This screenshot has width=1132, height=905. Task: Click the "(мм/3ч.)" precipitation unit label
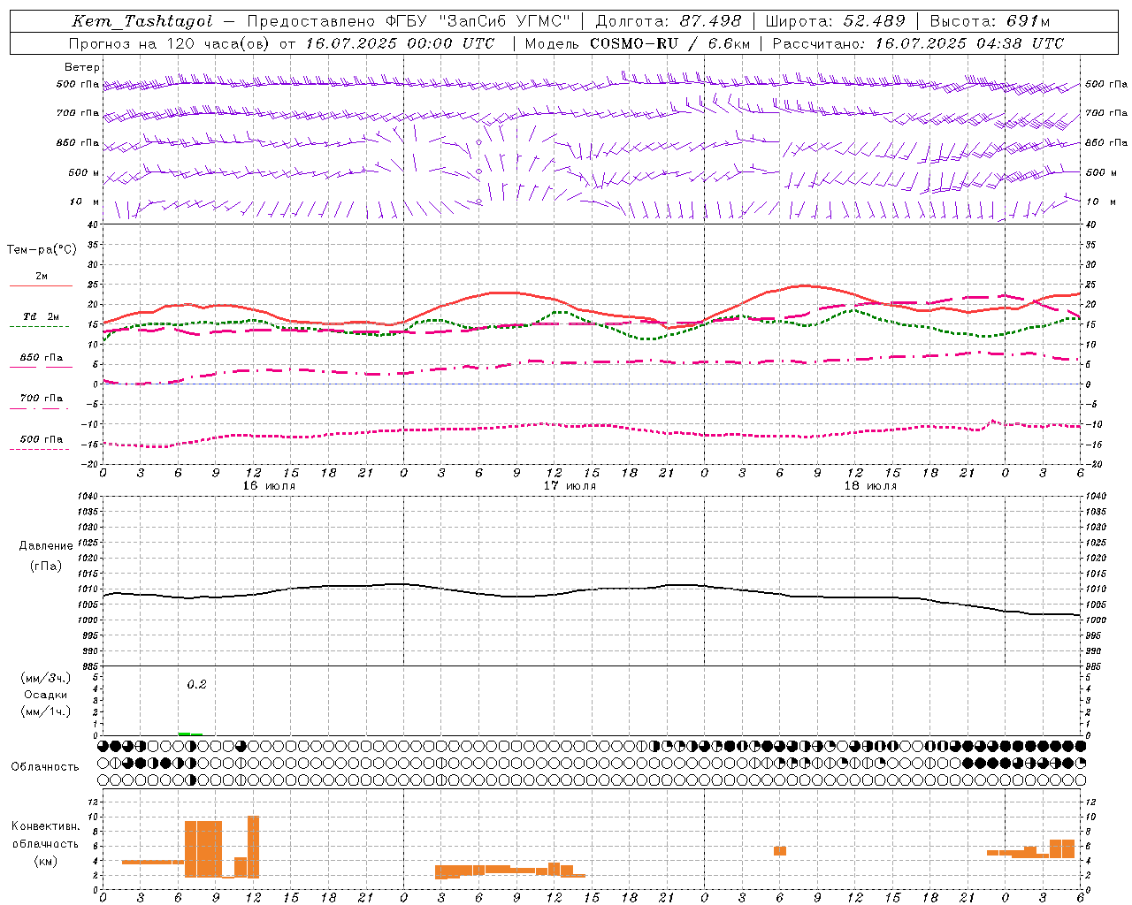click(x=46, y=678)
